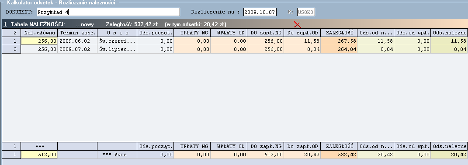
Task: Click the upper Ods.od wpł. column header
Action: (x=413, y=33)
